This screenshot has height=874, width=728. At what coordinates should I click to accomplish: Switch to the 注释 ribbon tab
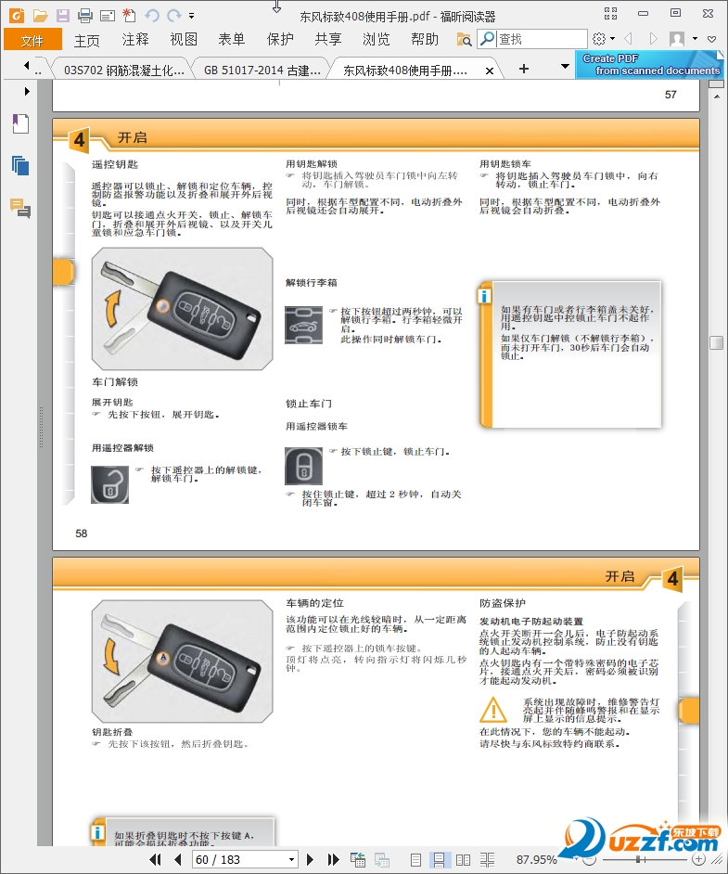point(135,40)
